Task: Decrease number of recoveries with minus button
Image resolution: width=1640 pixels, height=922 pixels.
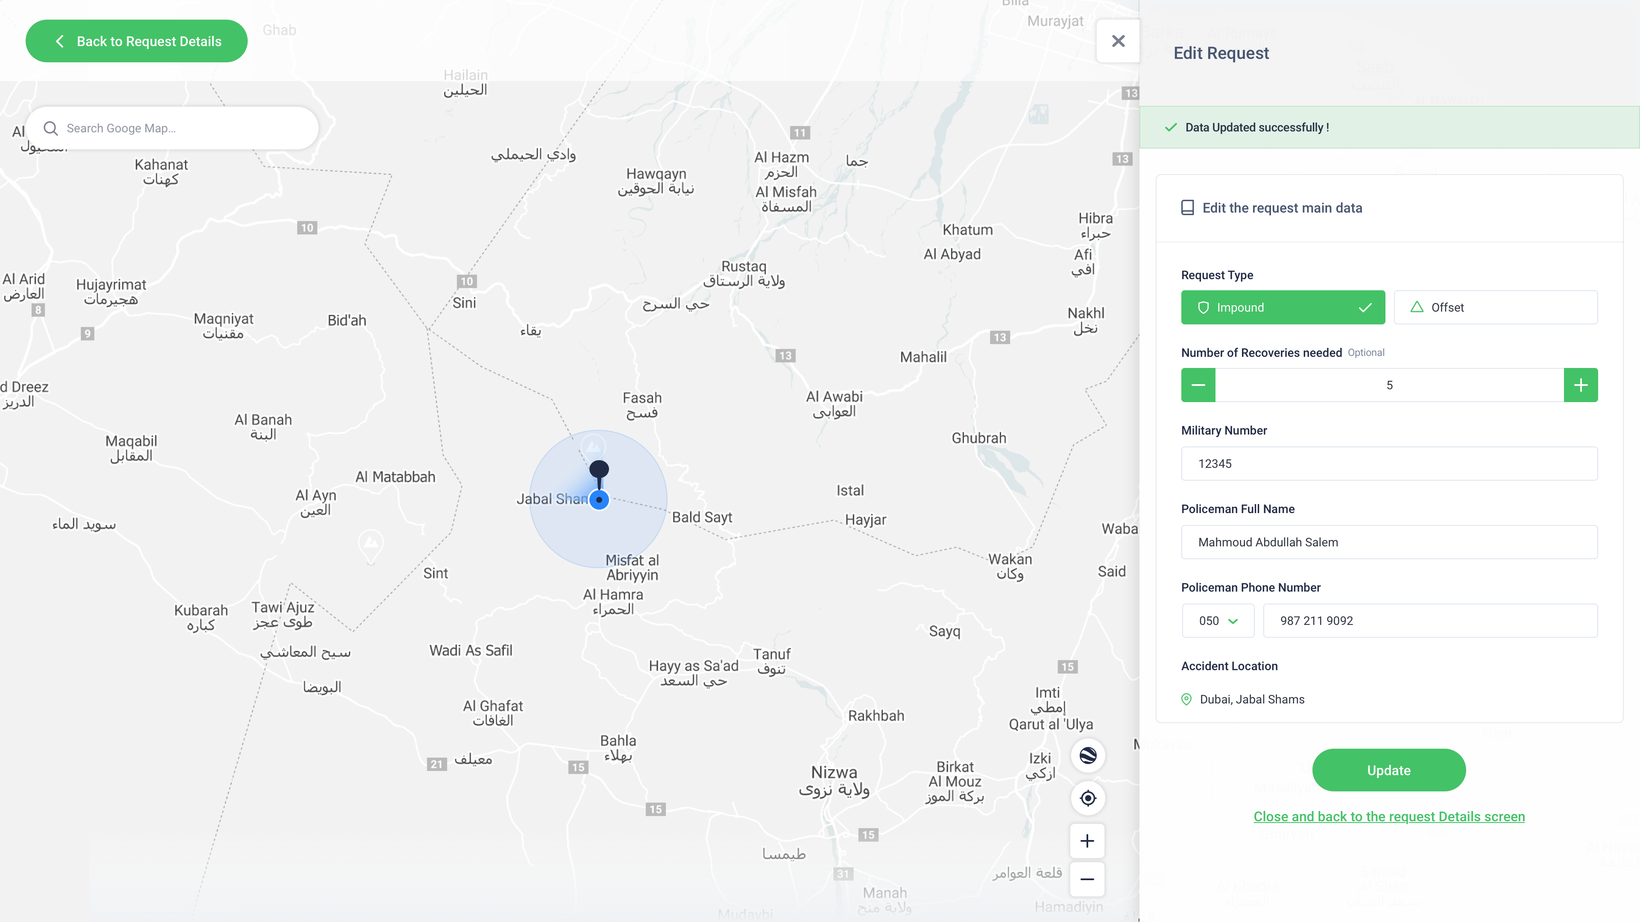Action: pyautogui.click(x=1198, y=385)
